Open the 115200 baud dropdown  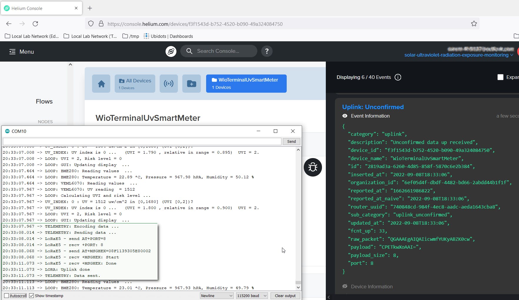pos(252,296)
